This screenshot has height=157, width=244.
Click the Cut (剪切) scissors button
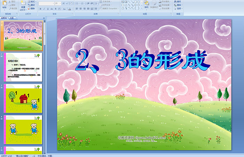(12, 1)
